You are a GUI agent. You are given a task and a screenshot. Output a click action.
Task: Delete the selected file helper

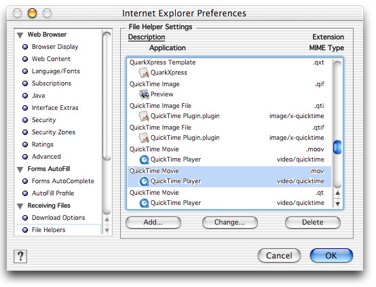(313, 223)
